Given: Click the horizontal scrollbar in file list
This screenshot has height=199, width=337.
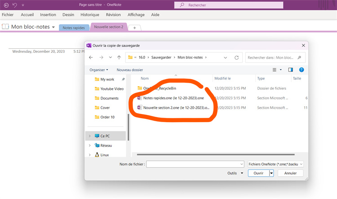Looking at the screenshot, I should [x=216, y=154].
